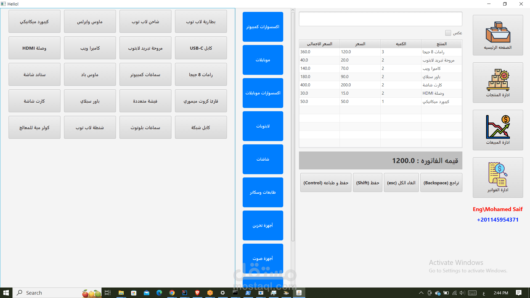The width and height of the screenshot is (530, 298).
Task: Click تراجع (Backspace) undo button
Action: point(441,183)
